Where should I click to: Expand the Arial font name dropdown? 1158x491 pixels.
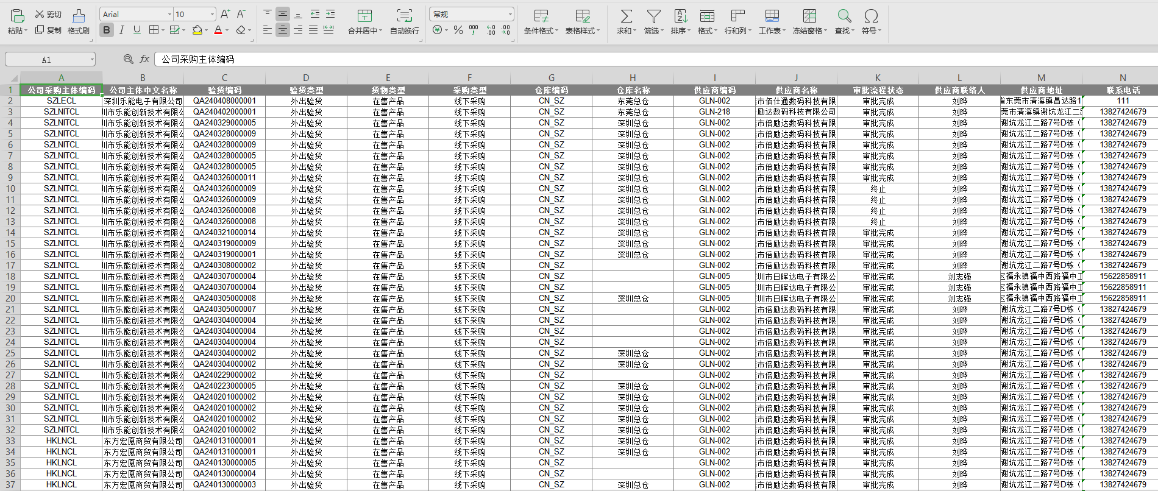pos(169,14)
